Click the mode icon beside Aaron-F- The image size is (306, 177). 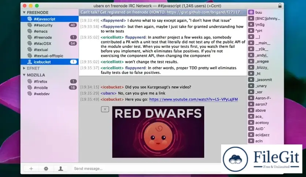(x=251, y=98)
